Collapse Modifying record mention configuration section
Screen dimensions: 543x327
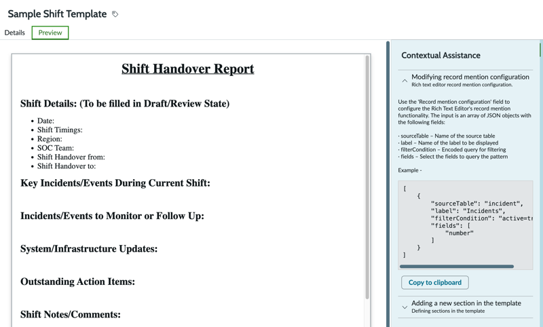point(405,81)
